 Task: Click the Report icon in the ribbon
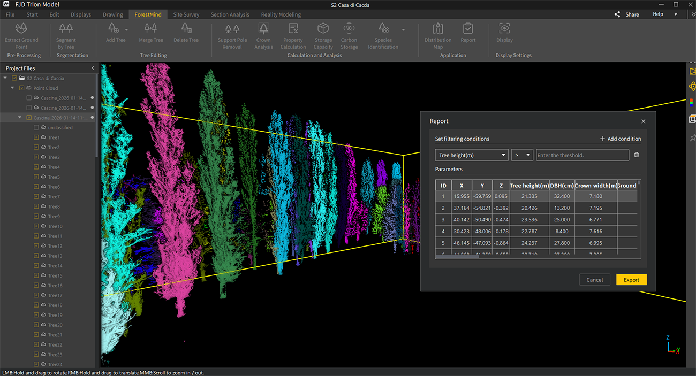(468, 29)
